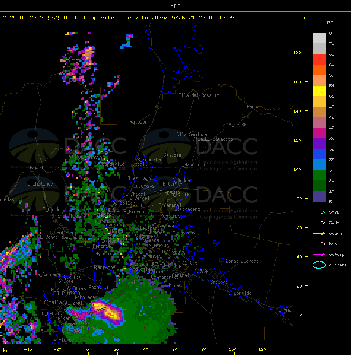The image size is (351, 355).
Task: Click the 0 tick label on vertical axis
Action: [x=301, y=316]
